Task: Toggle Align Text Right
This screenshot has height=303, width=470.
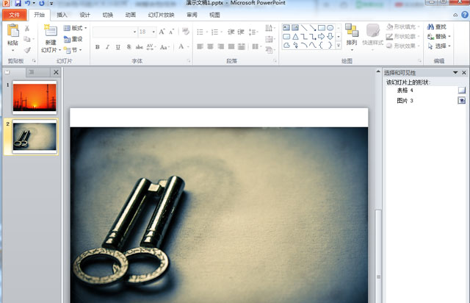Action: coord(220,46)
